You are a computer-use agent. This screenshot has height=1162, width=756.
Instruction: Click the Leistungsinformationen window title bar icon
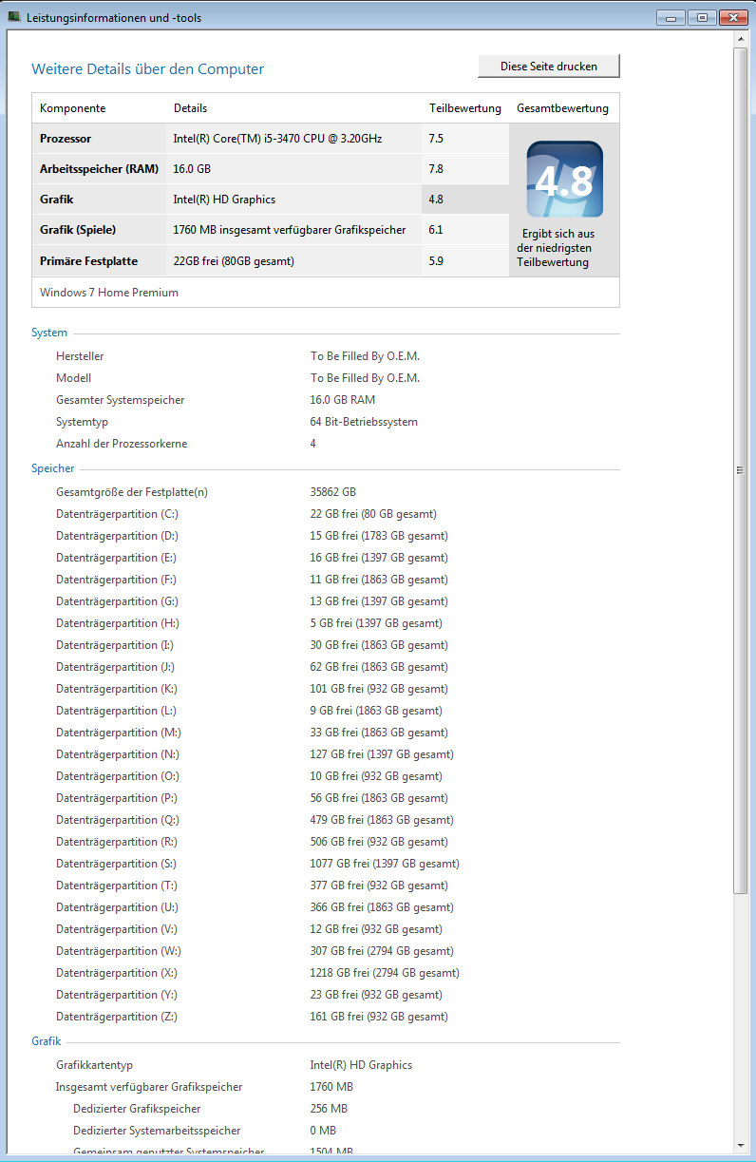point(14,17)
